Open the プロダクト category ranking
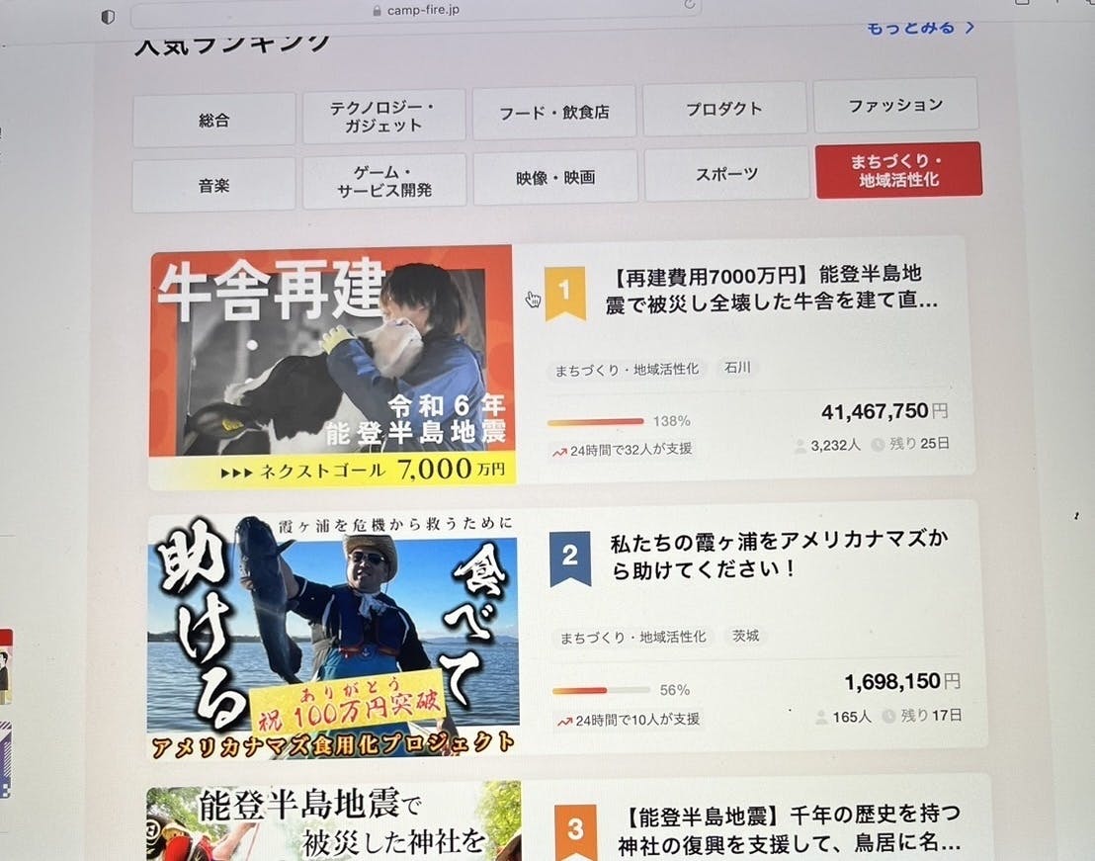Image resolution: width=1095 pixels, height=861 pixels. coord(724,108)
